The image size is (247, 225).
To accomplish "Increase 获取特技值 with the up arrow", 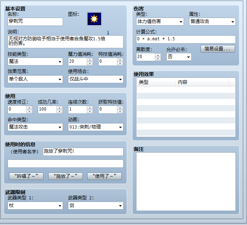I will coord(120,108).
